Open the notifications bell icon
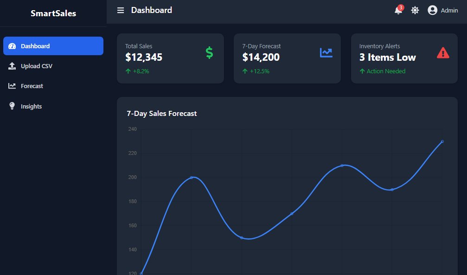The height and width of the screenshot is (275, 467). point(397,10)
